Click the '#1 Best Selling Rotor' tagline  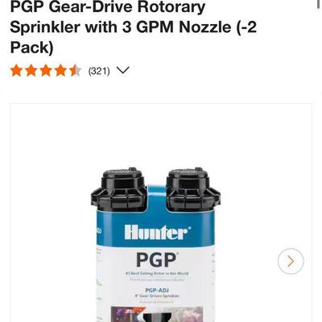click(157, 274)
